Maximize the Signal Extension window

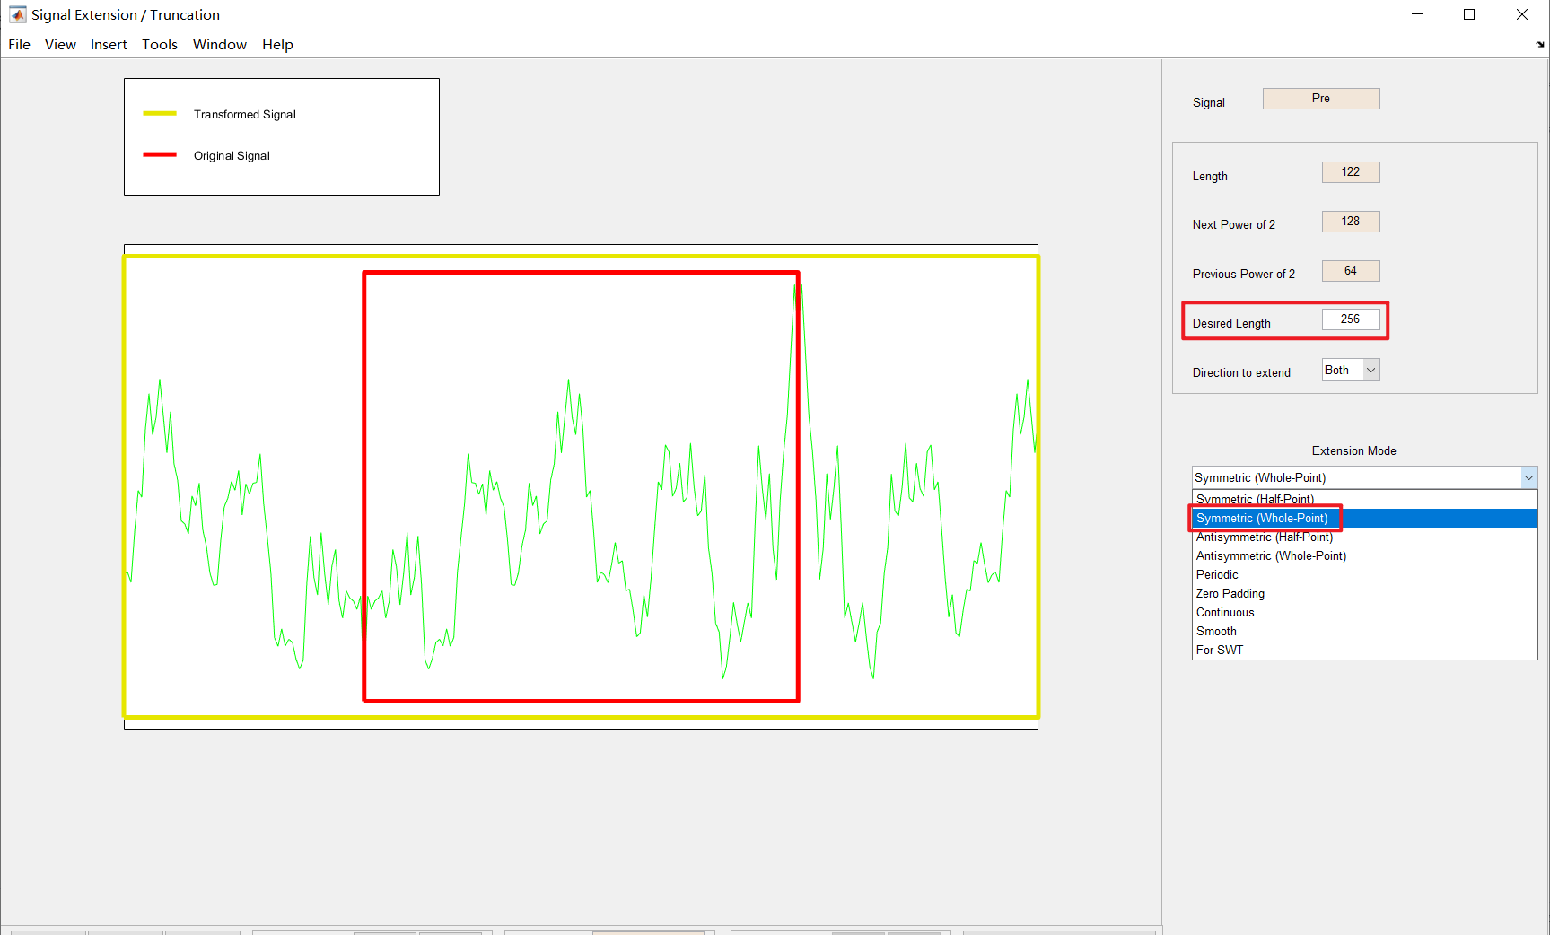1469,14
